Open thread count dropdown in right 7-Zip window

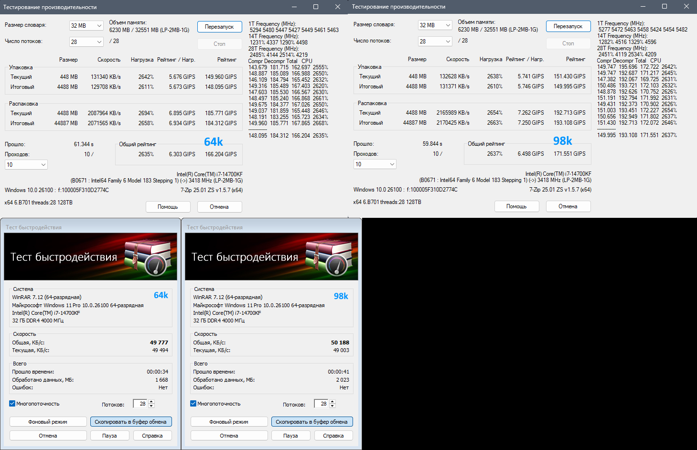click(x=435, y=42)
